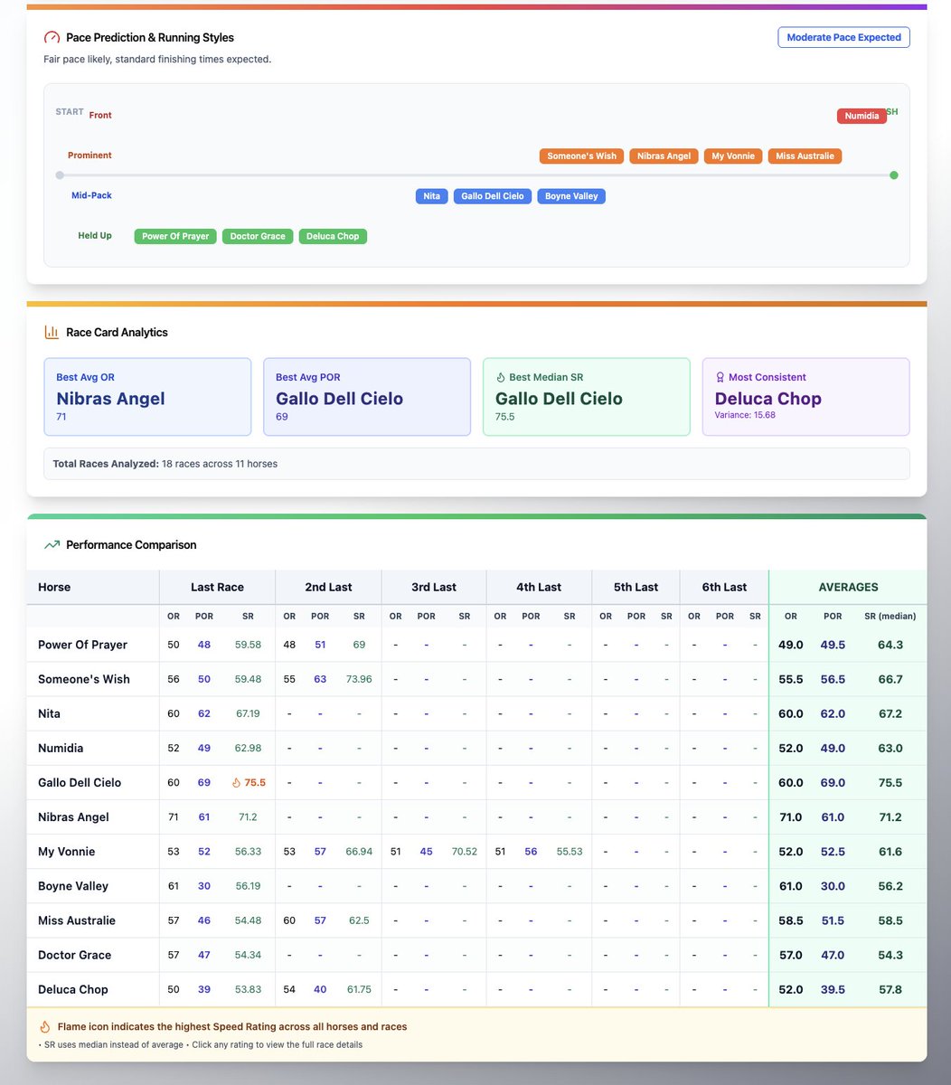Click My Vonnie row name in table
This screenshot has height=1085, width=951.
point(66,852)
